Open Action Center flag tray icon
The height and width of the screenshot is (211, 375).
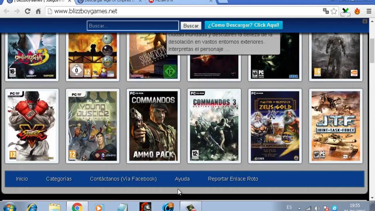326,208
